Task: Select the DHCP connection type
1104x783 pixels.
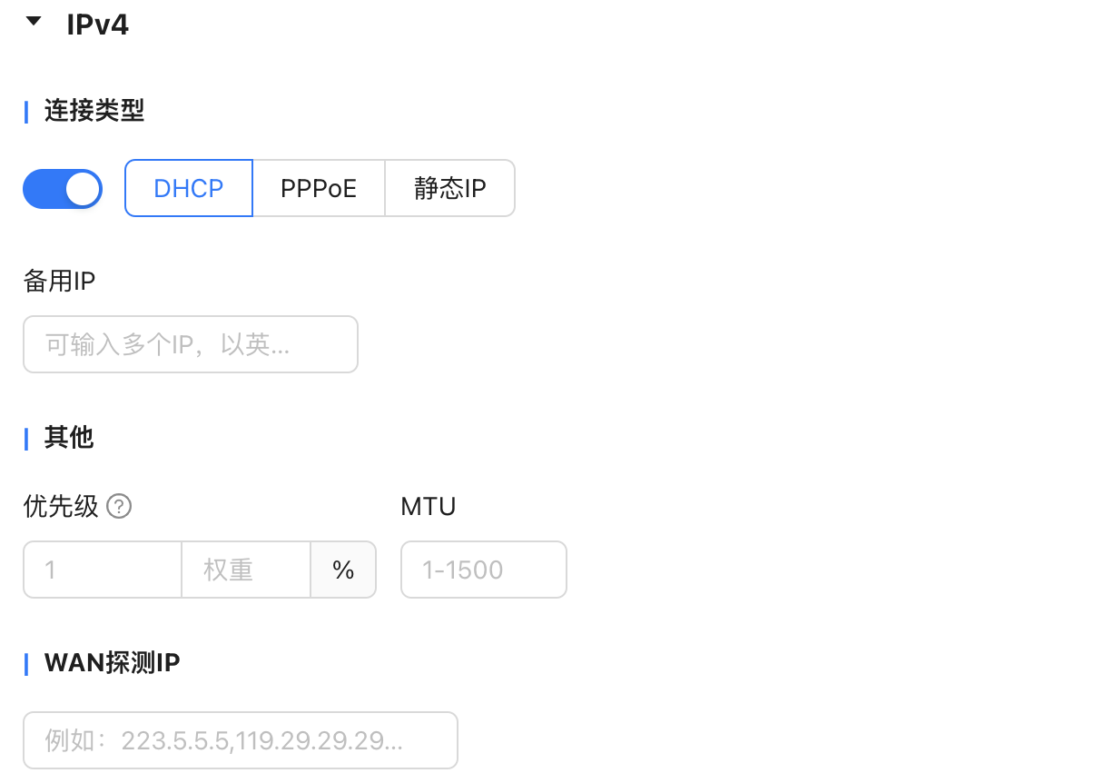Action: point(189,189)
